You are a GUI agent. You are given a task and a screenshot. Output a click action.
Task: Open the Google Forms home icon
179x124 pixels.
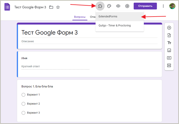pos(7,7)
